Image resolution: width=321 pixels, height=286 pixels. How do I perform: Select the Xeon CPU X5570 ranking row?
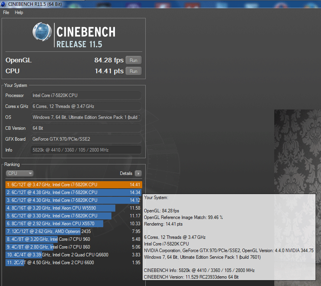[x=74, y=224]
